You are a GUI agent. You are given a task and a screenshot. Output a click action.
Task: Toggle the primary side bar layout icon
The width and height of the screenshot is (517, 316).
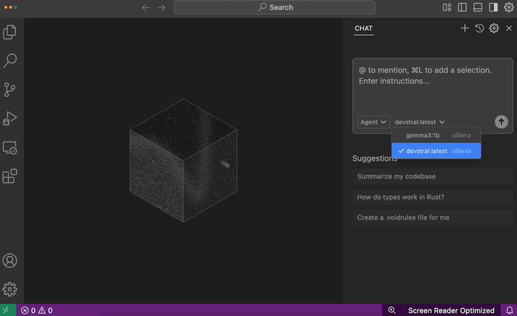pyautogui.click(x=462, y=7)
